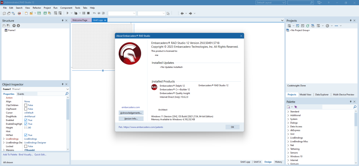
Task: Click the Version Info button
Action: tap(131, 119)
